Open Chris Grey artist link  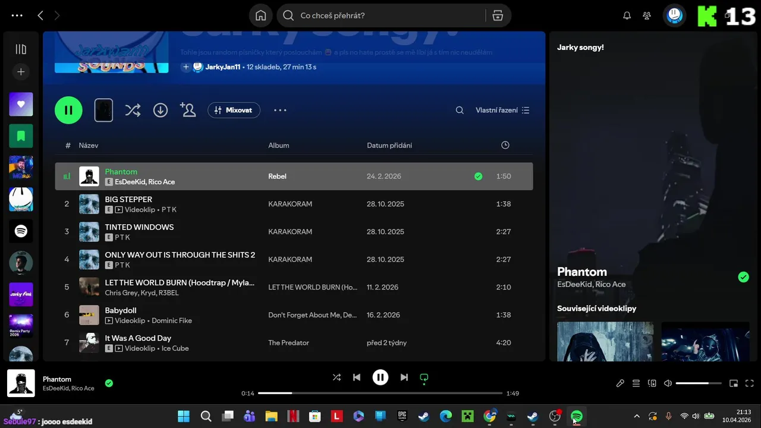coord(121,293)
